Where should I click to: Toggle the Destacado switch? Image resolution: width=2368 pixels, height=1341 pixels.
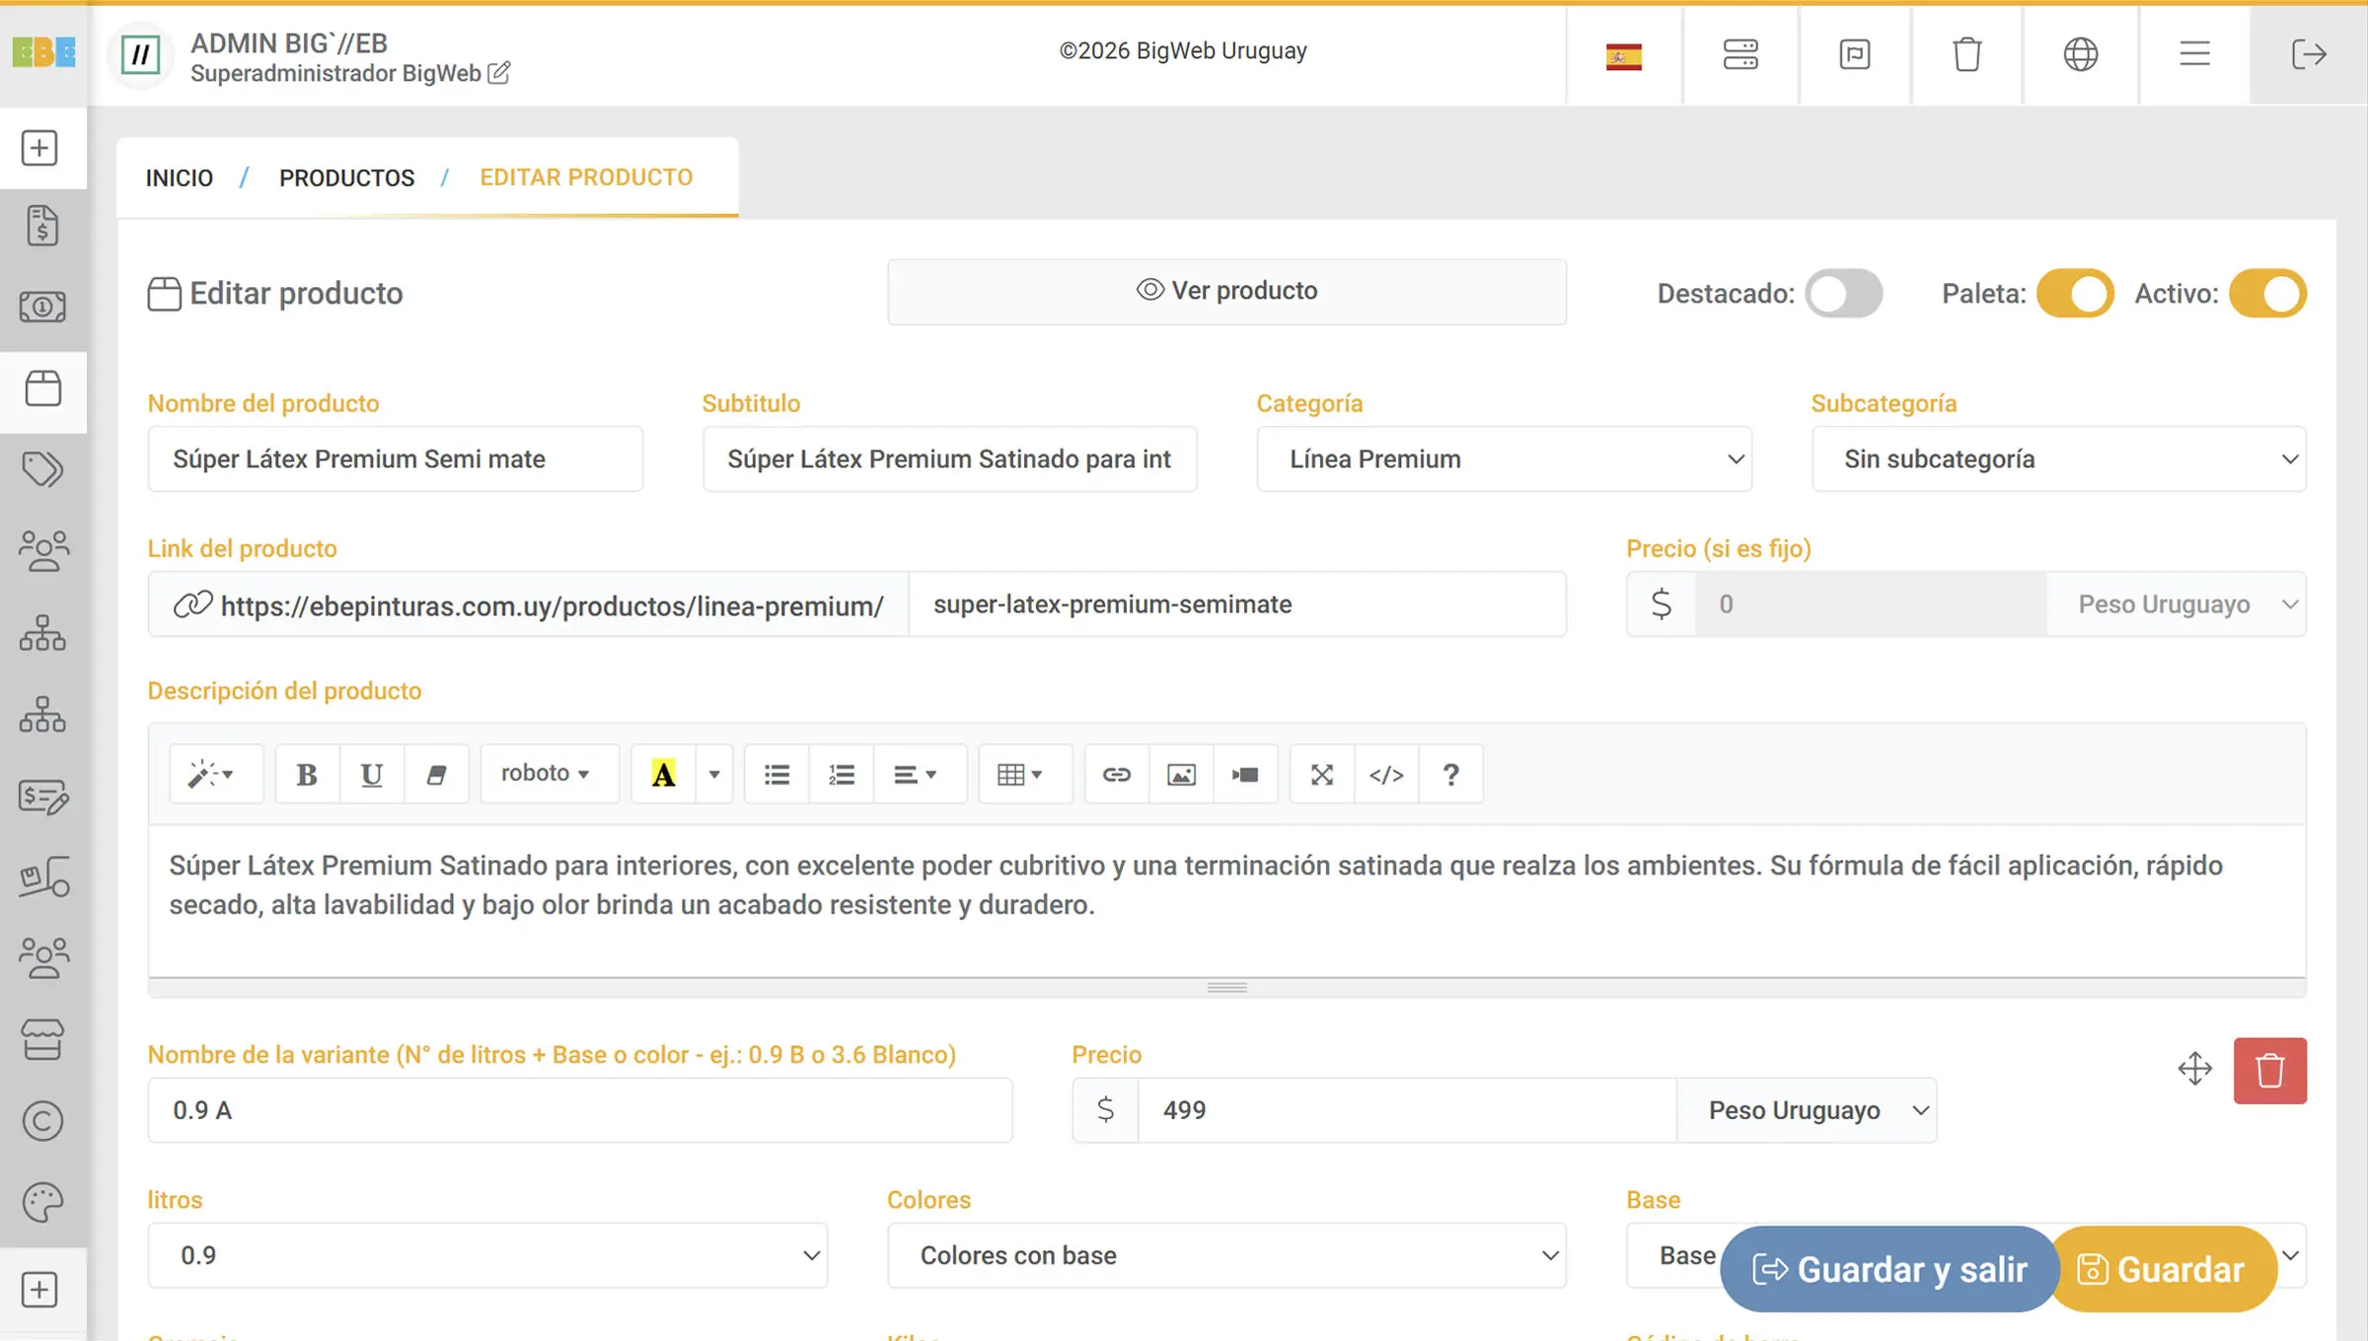pyautogui.click(x=1844, y=294)
